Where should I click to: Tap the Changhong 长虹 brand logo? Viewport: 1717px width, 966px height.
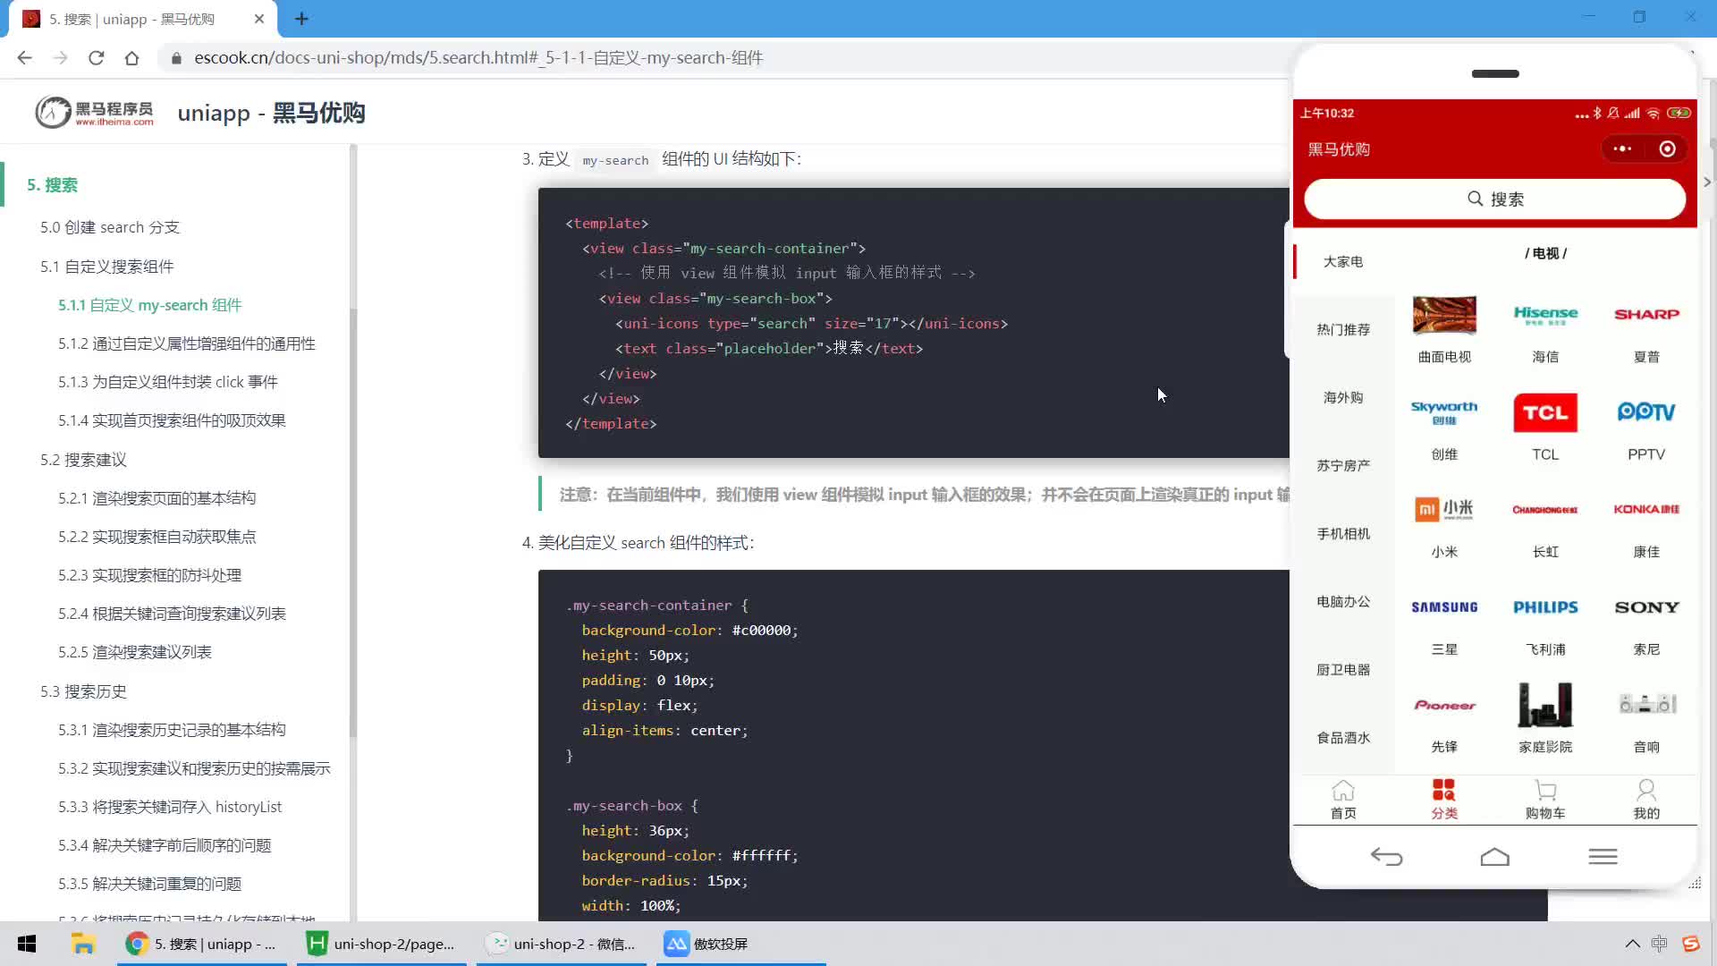1545,510
